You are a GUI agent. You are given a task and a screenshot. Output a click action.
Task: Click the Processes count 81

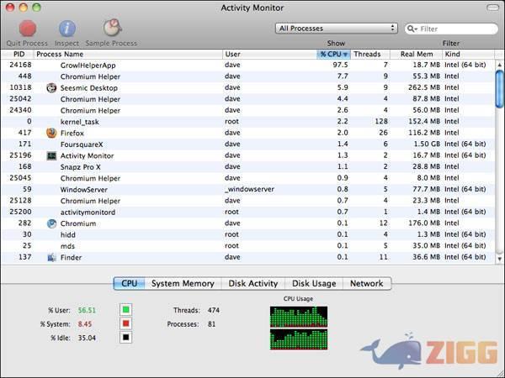click(211, 324)
